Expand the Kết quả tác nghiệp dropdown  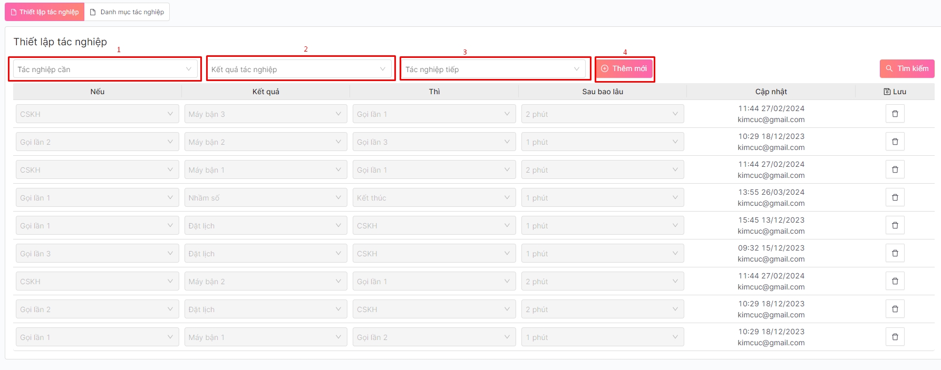click(299, 69)
